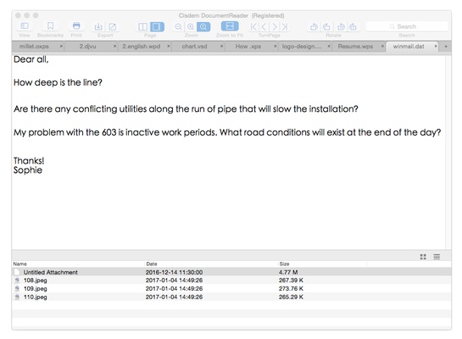Sort attachments by Size column header
462x339 pixels.
[322, 264]
